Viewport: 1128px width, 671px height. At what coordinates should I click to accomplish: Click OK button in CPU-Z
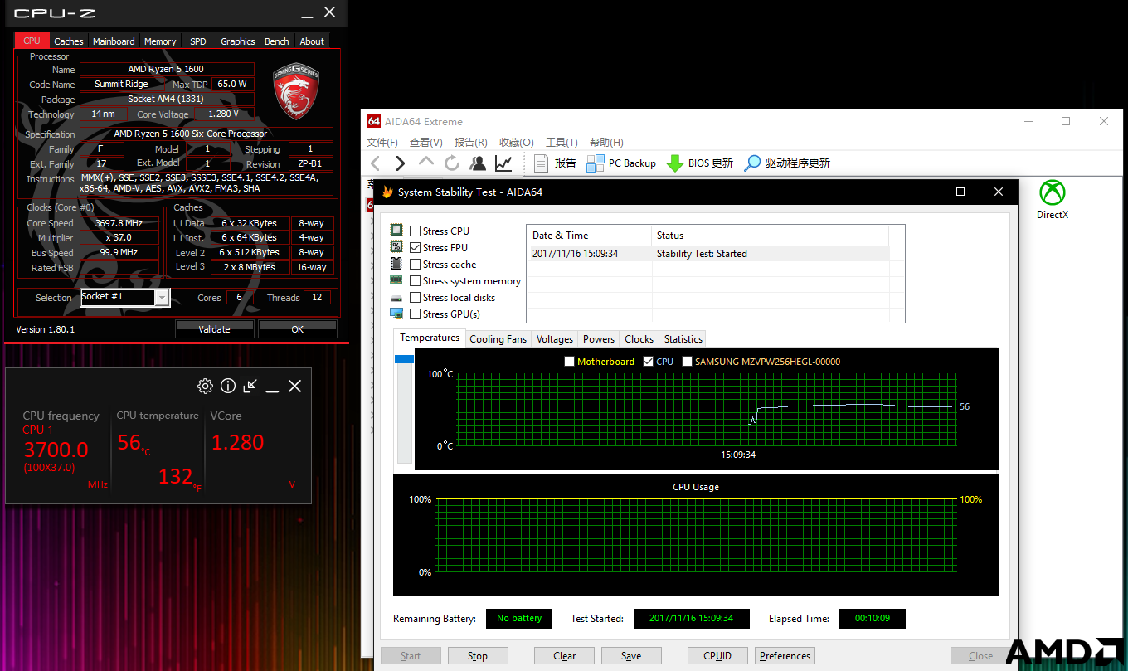[298, 329]
